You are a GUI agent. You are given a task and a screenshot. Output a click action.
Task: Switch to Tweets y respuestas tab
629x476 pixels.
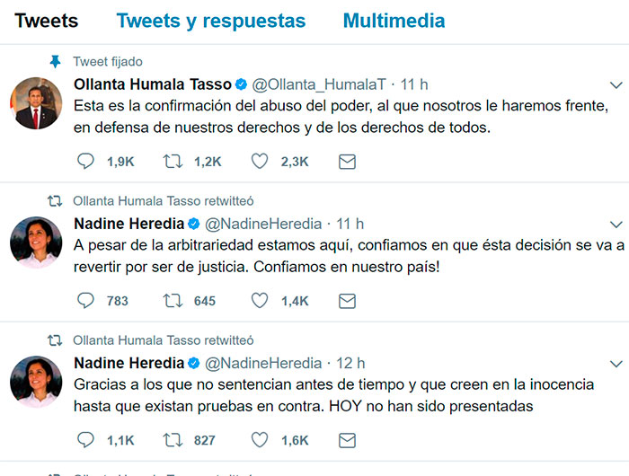(x=211, y=21)
